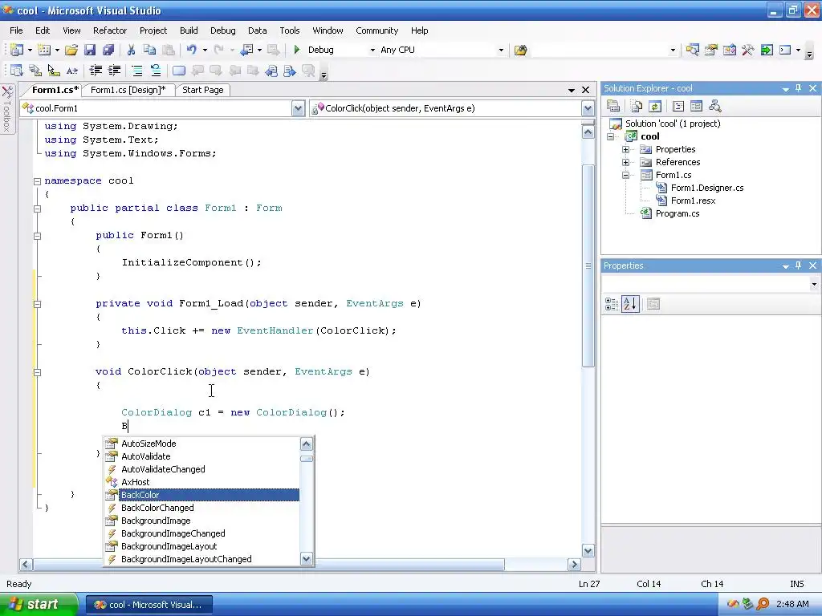Switch Properties to categorized view
Image resolution: width=822 pixels, height=616 pixels.
(x=611, y=304)
